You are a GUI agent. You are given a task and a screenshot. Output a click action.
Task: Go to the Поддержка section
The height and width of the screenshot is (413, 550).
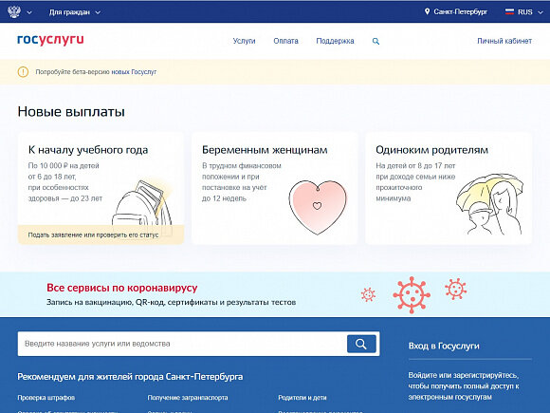coord(335,41)
